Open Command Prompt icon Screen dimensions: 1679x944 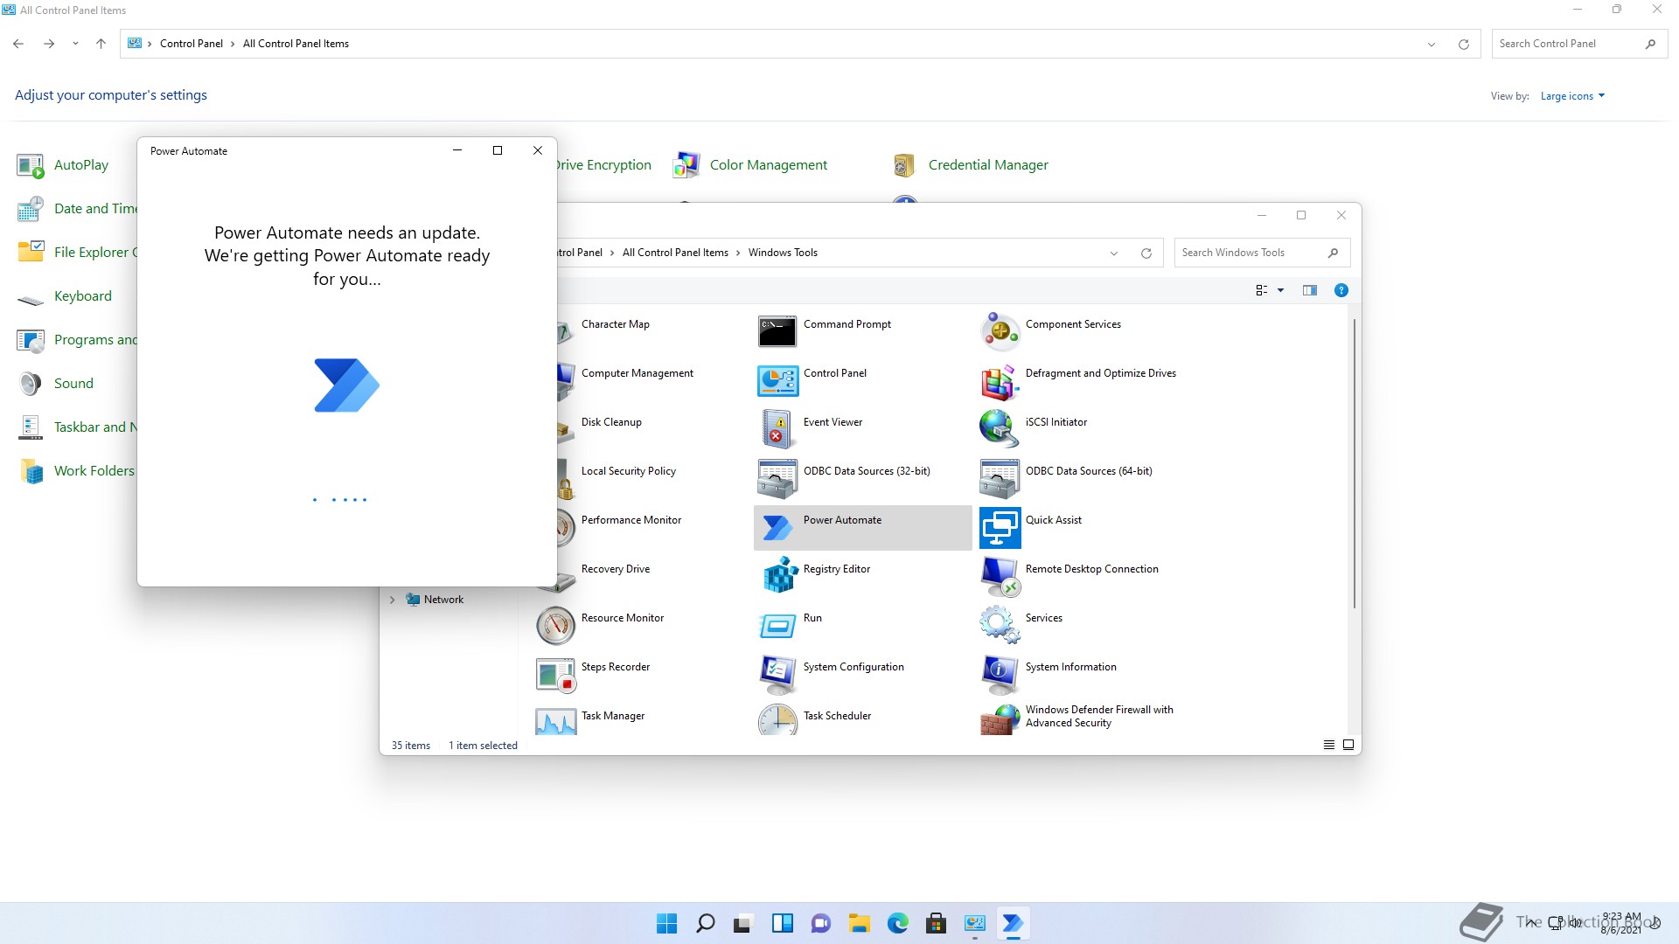[777, 331]
